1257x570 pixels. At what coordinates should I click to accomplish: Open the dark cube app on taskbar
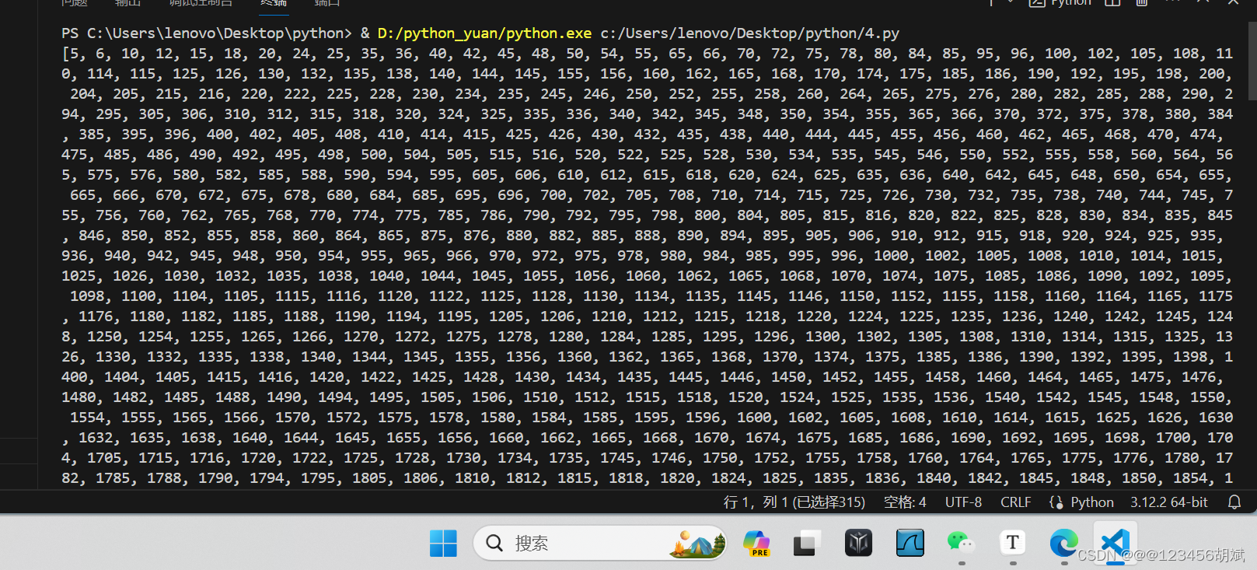tap(858, 543)
